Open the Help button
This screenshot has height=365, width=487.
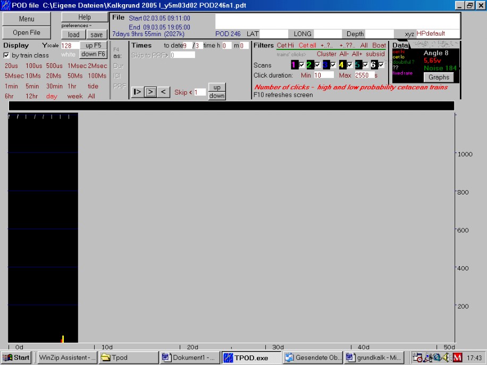click(x=85, y=18)
